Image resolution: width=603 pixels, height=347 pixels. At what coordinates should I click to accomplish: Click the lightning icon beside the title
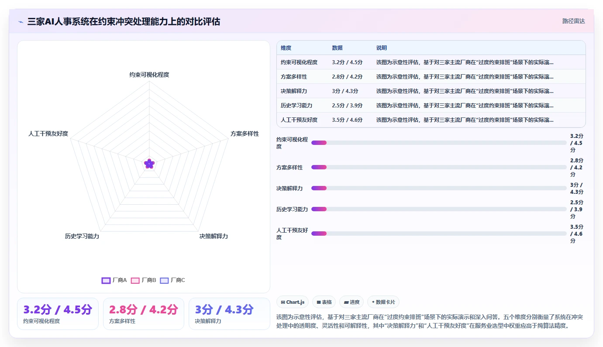click(x=21, y=21)
